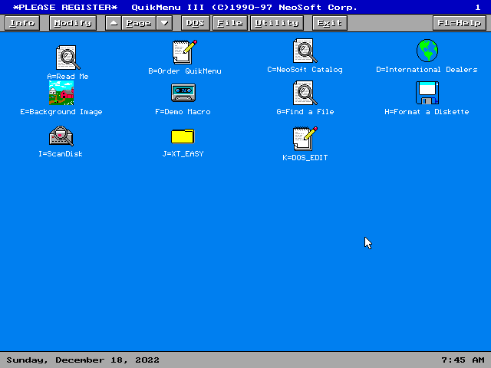The width and height of the screenshot is (491, 368).
Task: Click the '*PLEASE REGISTER*' title text
Action: click(x=65, y=7)
